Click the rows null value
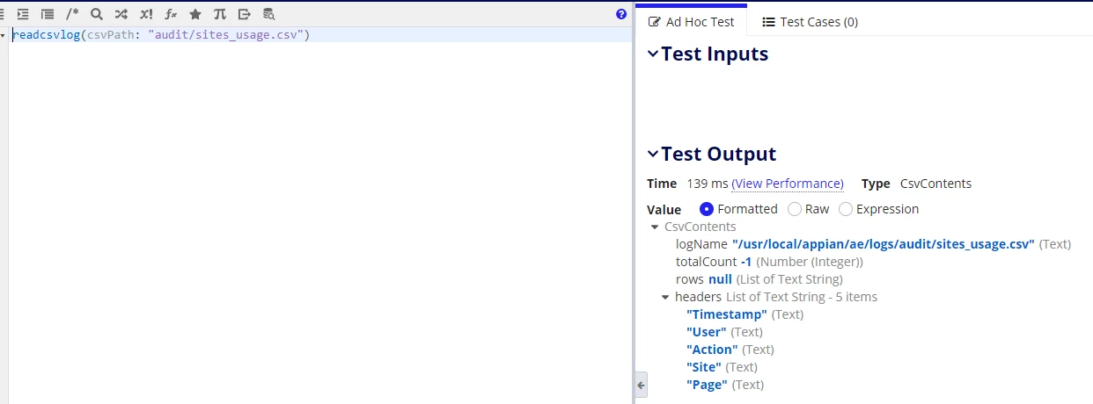This screenshot has width=1093, height=404. coord(720,279)
